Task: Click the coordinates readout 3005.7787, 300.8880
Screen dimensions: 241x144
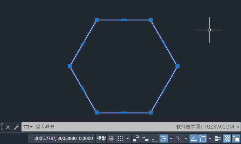Action: (x=64, y=138)
